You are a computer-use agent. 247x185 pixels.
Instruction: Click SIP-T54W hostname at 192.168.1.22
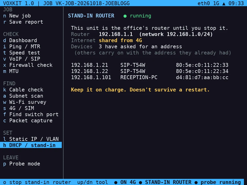pyautogui.click(x=133, y=71)
